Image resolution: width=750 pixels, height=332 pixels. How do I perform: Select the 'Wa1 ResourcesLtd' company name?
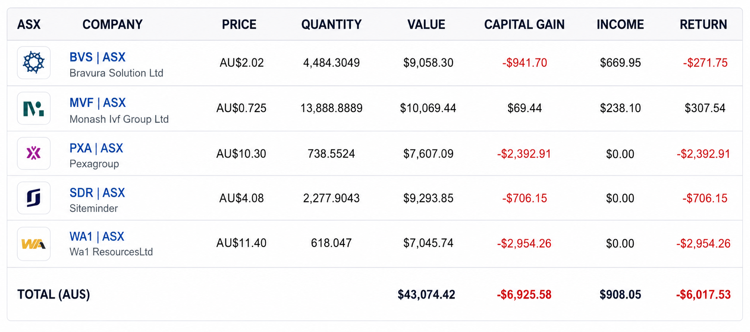[x=111, y=252]
